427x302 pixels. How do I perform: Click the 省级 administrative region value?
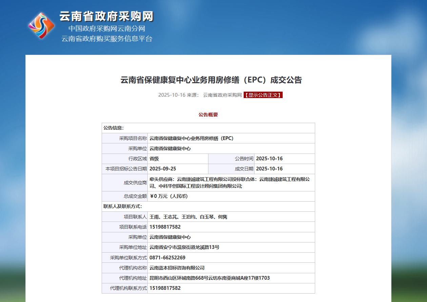pos(154,159)
